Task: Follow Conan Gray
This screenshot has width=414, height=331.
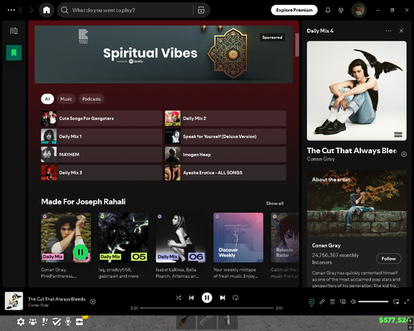Action: [388, 258]
